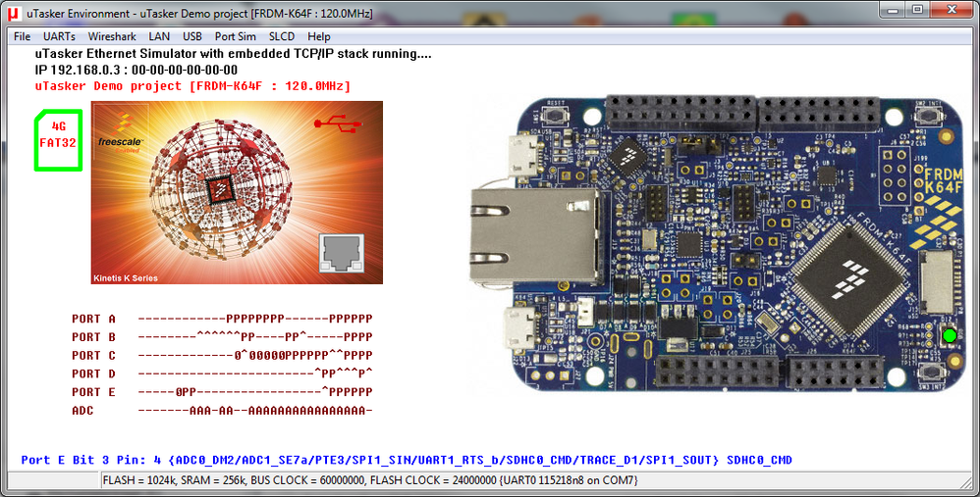Click the FRDM K64F label printed on board
This screenshot has height=497, width=980.
(943, 180)
